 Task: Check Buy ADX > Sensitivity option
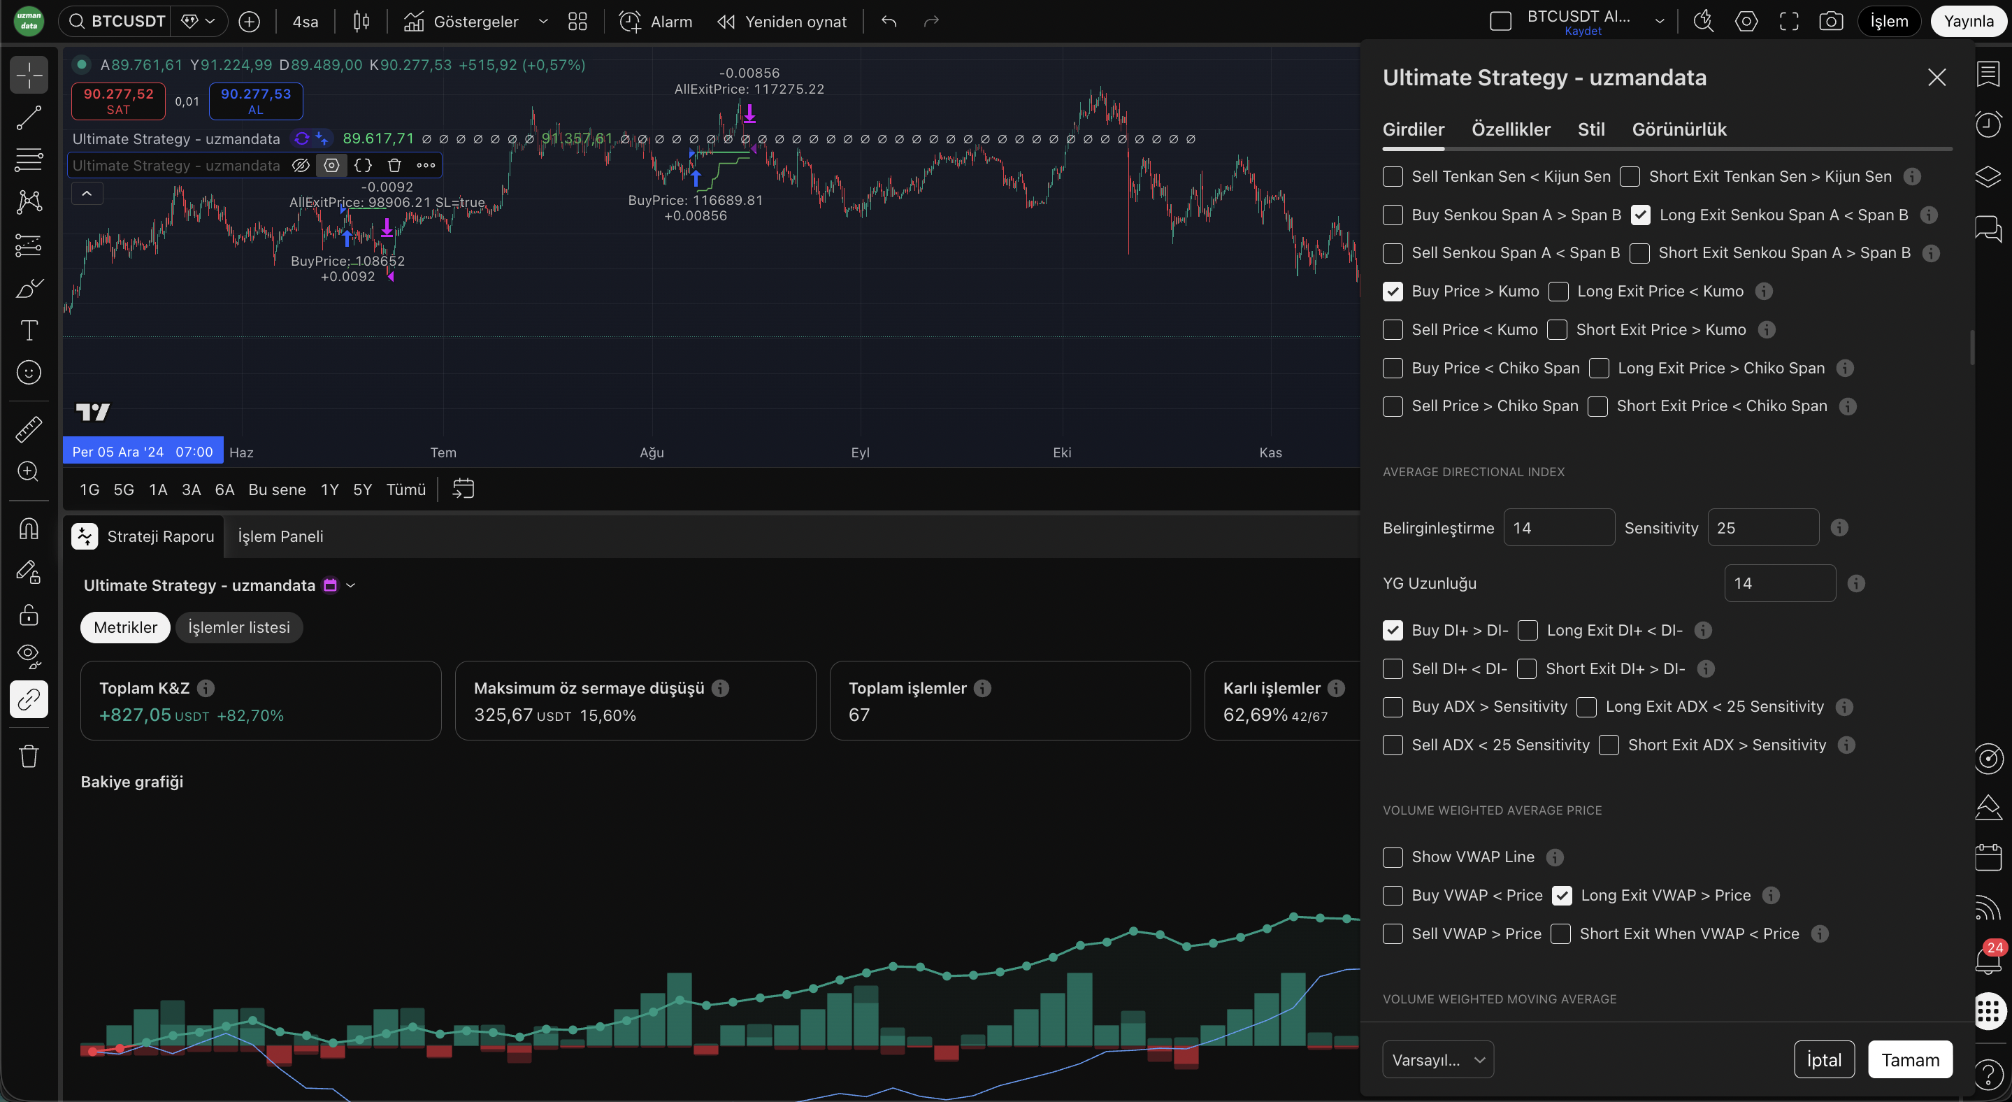(x=1393, y=707)
